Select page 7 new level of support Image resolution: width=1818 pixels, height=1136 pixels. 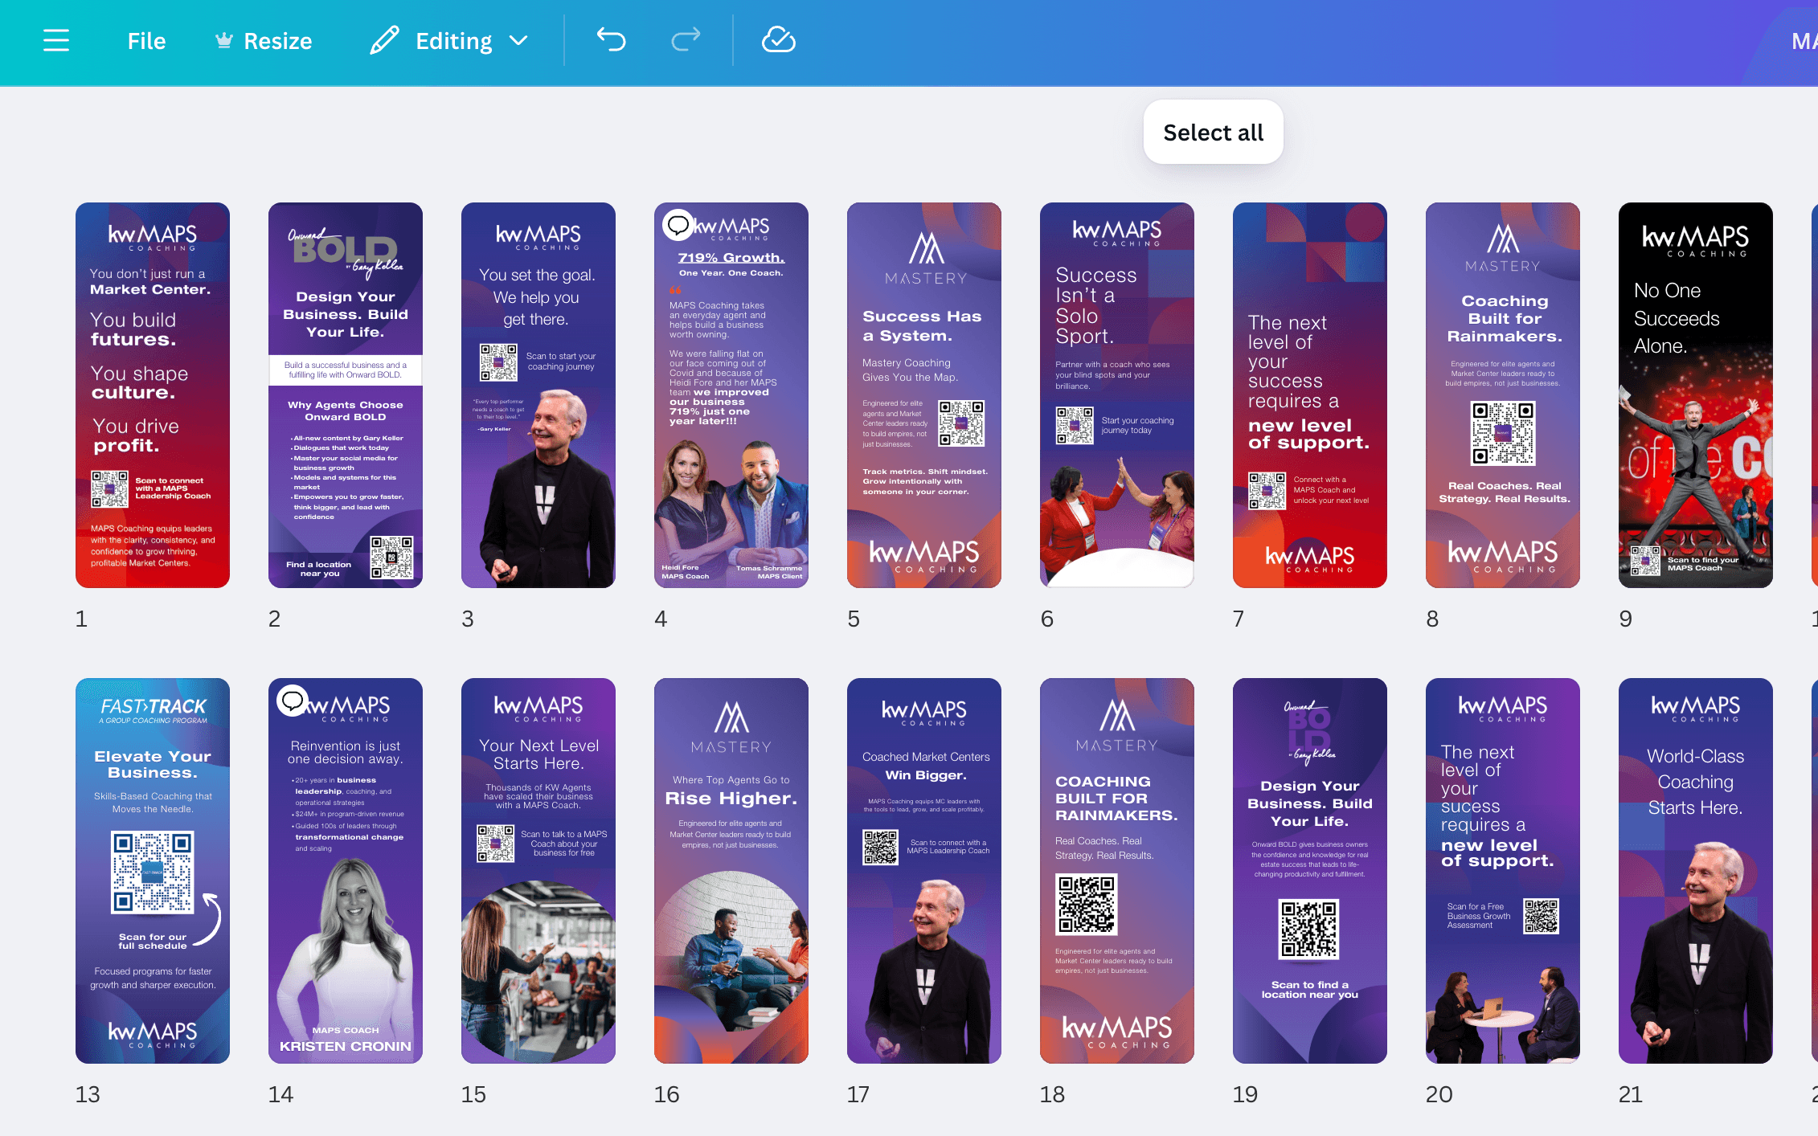point(1309,394)
